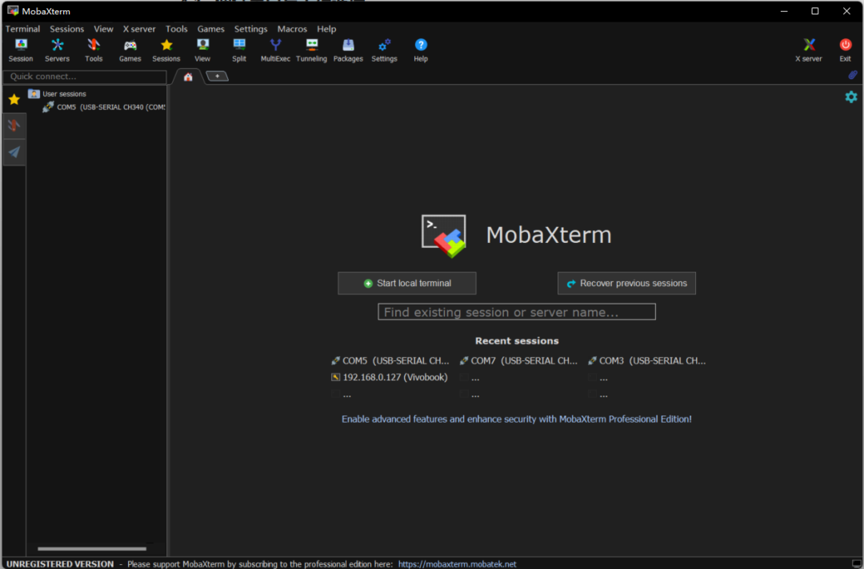The height and width of the screenshot is (569, 864).
Task: Open the paper plane macros sidebar icon
Action: pos(14,152)
